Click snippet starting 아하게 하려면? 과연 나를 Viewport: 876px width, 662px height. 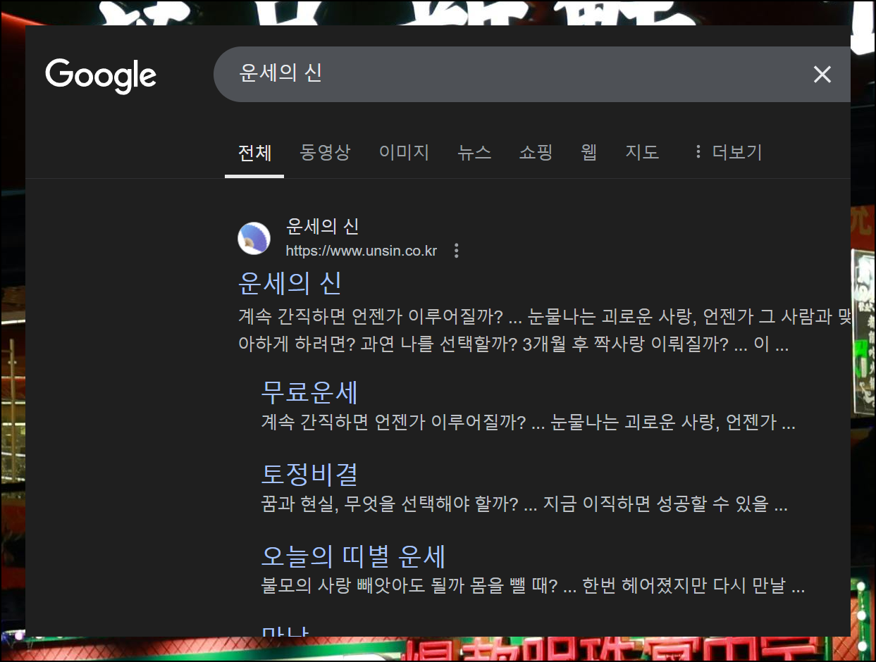(513, 345)
